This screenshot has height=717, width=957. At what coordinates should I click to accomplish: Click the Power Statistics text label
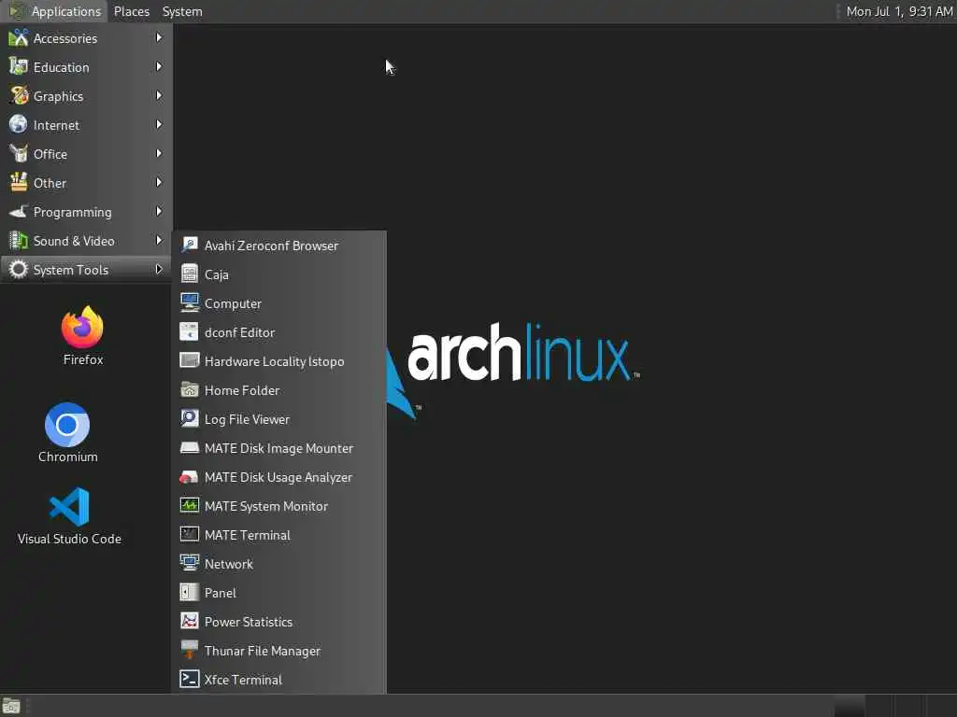[249, 622]
